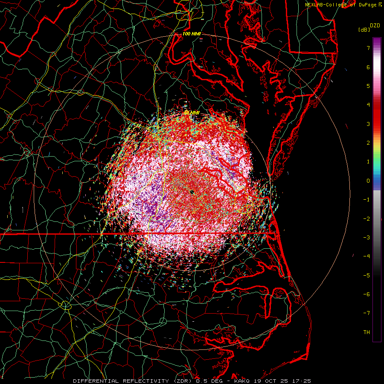Click "0.5 DEG" elevation in the caption

pos(209,381)
